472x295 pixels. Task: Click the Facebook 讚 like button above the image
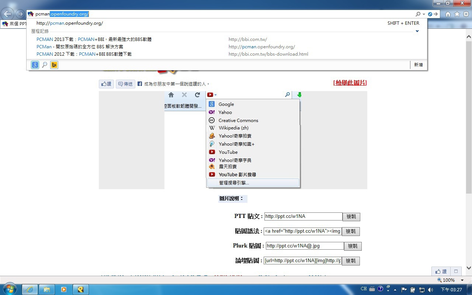(106, 84)
